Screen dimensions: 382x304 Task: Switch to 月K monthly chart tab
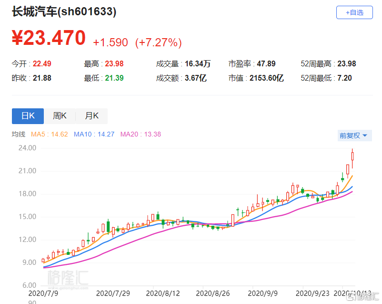[x=91, y=116]
